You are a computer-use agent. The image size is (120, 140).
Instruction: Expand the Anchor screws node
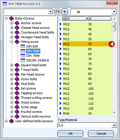click(12, 23)
